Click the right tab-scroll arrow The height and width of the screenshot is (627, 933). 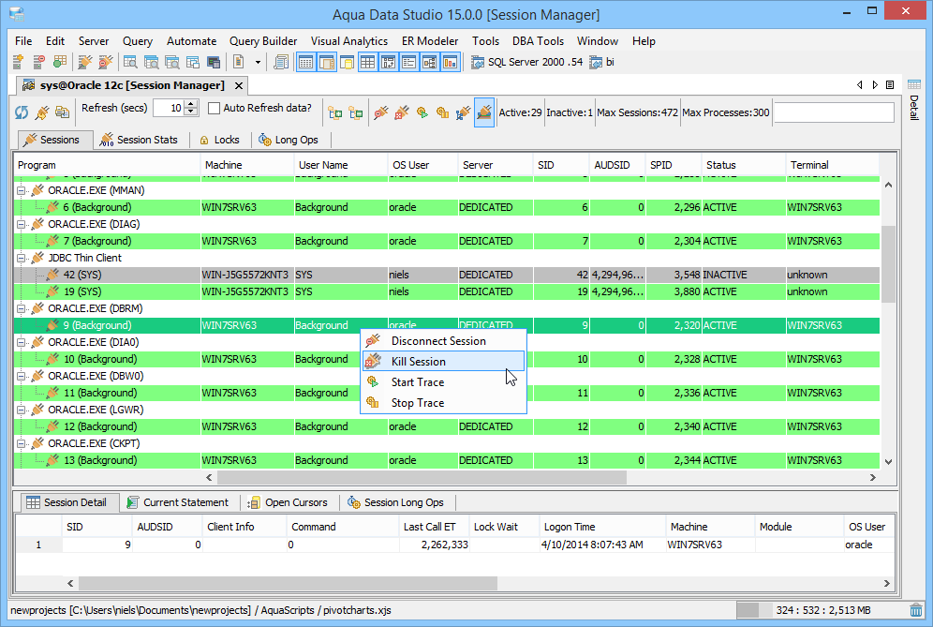tap(875, 85)
